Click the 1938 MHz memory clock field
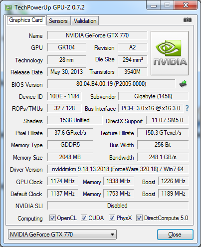The width and height of the screenshot is (201, 247). 119,181
